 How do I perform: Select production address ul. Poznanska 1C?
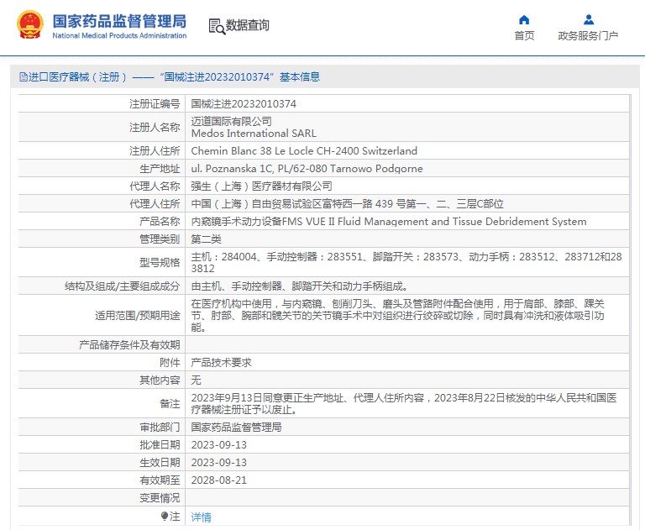tap(307, 169)
